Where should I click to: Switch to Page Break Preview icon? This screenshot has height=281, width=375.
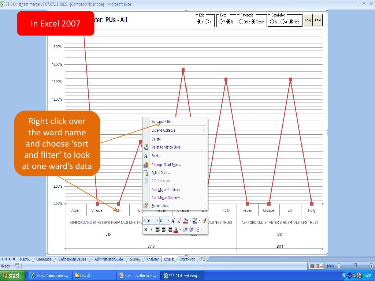click(x=322, y=266)
